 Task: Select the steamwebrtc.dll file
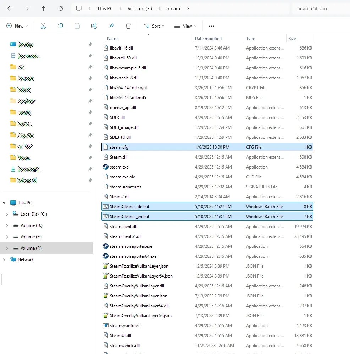coord(207,345)
